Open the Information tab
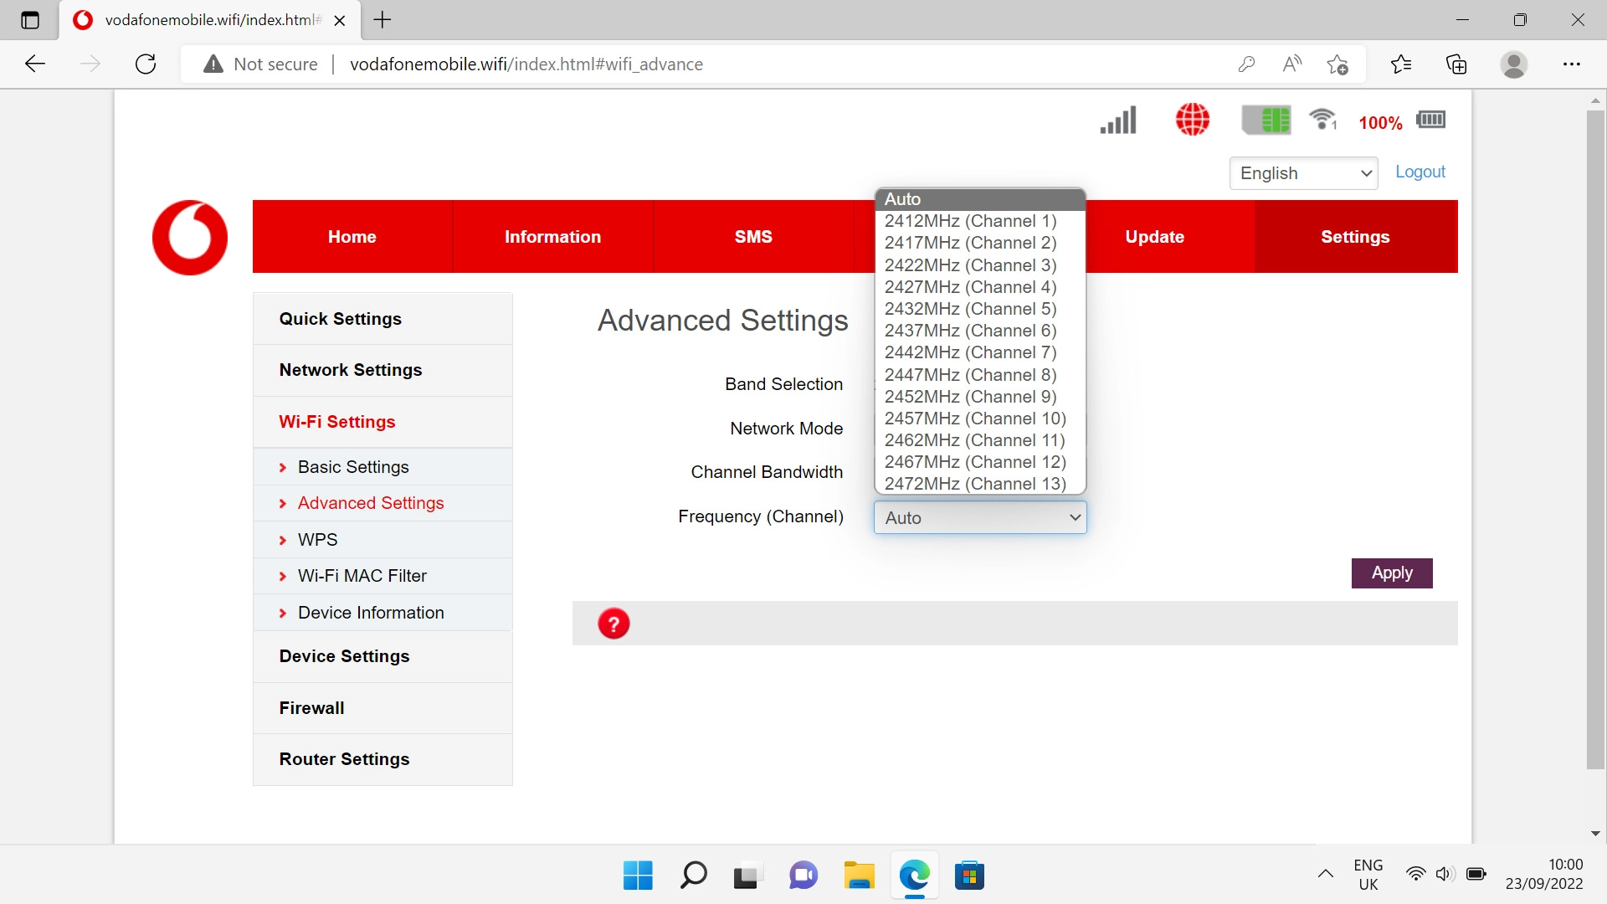 click(x=552, y=237)
